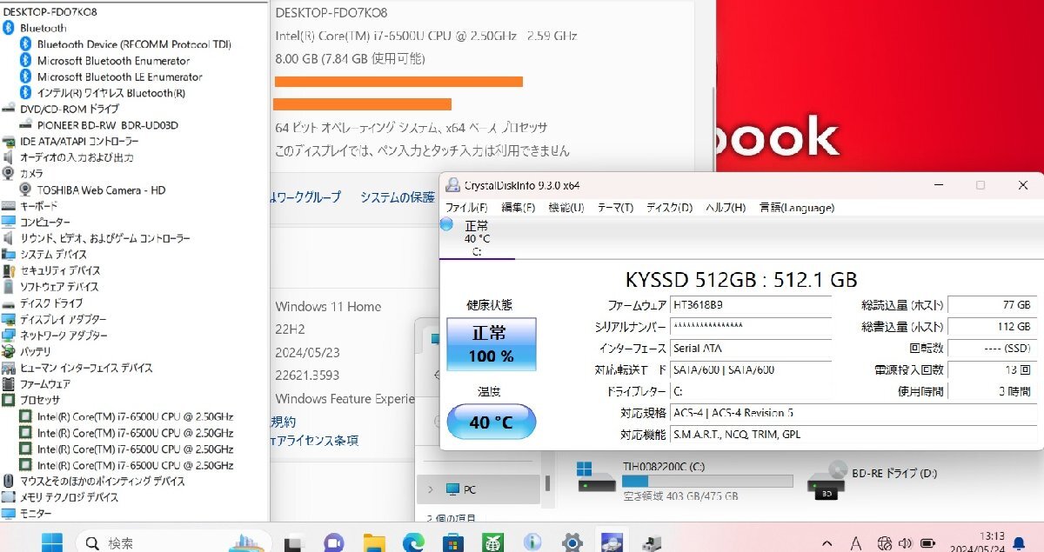This screenshot has height=552, width=1044.
Task: Select the インテル(R) ワイヤレス Bluetooth(R) device
Action: tap(110, 93)
